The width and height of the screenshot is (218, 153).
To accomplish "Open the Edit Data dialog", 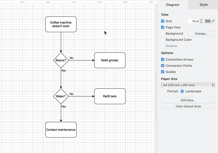I will click(x=188, y=100).
